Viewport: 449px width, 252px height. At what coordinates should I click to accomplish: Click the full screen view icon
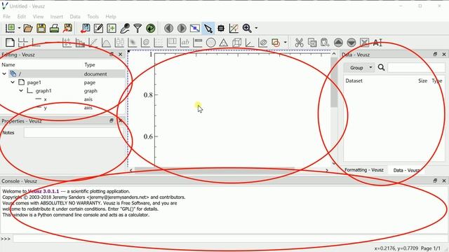click(195, 28)
